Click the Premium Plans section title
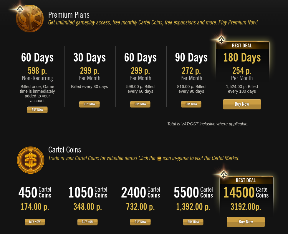Image resolution: width=288 pixels, height=234 pixels. click(x=69, y=15)
